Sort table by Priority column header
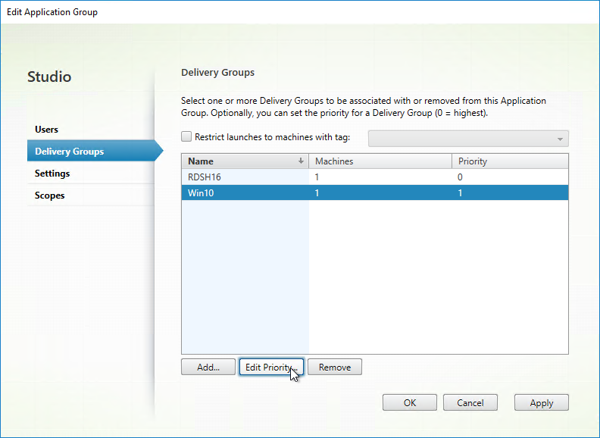 [x=510, y=161]
